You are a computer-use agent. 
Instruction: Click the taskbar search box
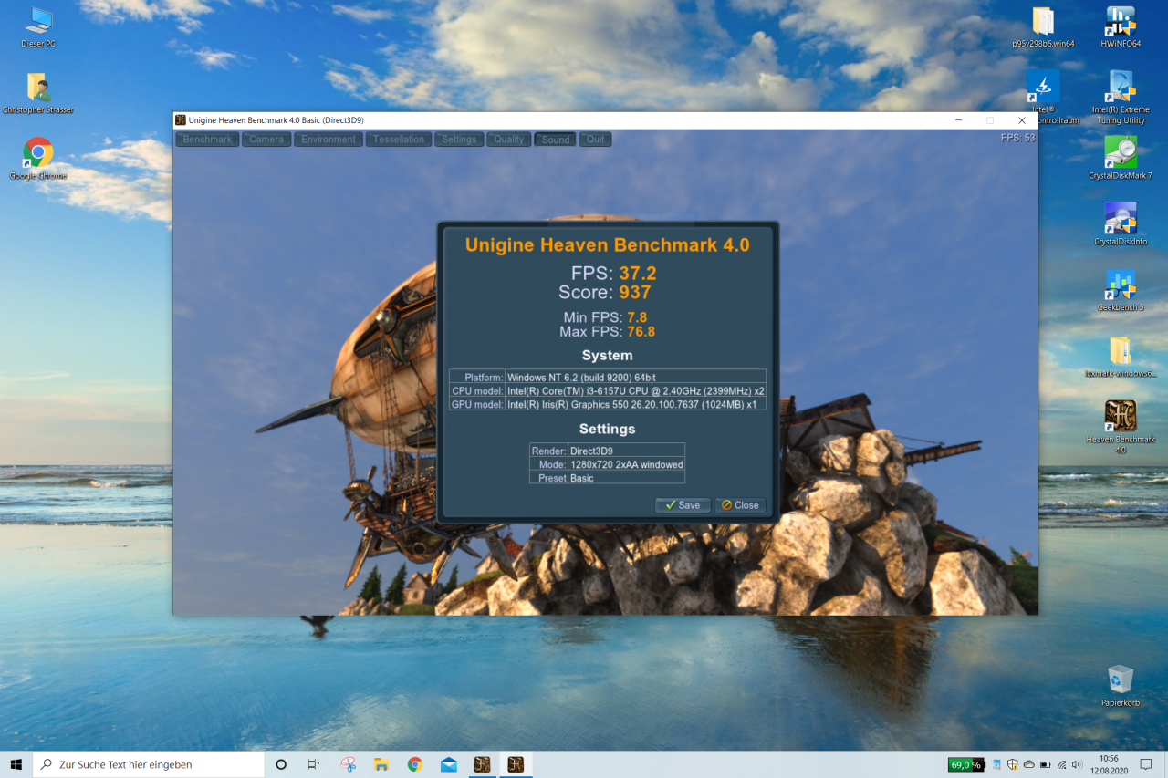pos(149,764)
